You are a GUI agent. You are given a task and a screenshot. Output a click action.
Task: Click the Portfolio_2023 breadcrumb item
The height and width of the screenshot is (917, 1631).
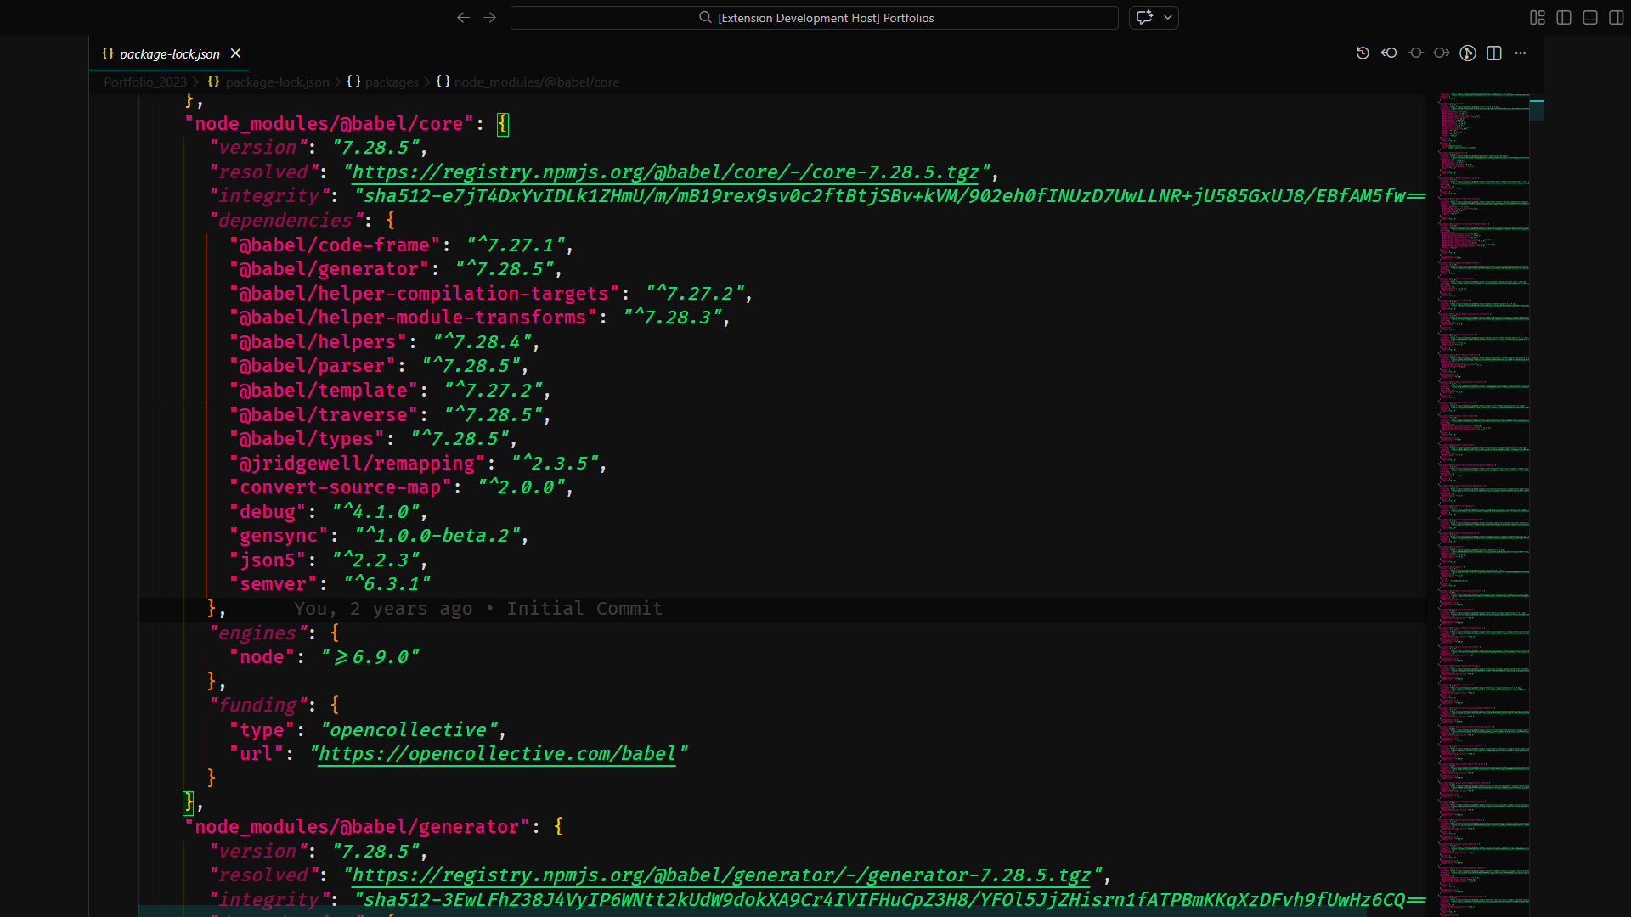click(144, 82)
